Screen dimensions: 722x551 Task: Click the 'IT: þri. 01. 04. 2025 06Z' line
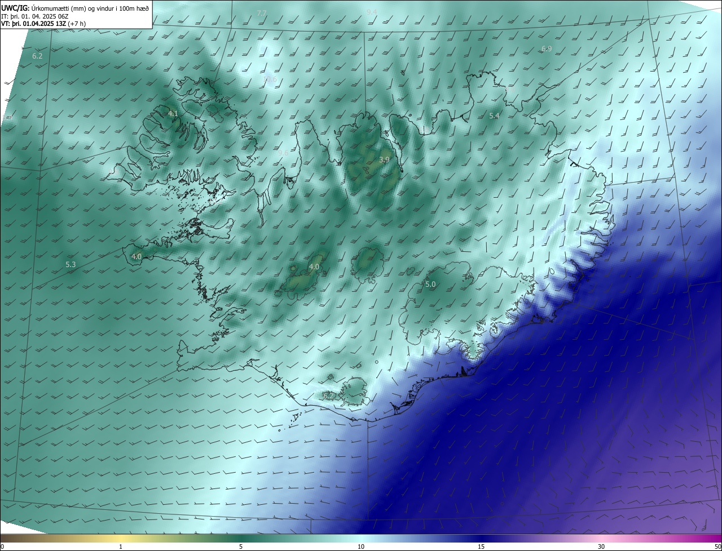35,16
